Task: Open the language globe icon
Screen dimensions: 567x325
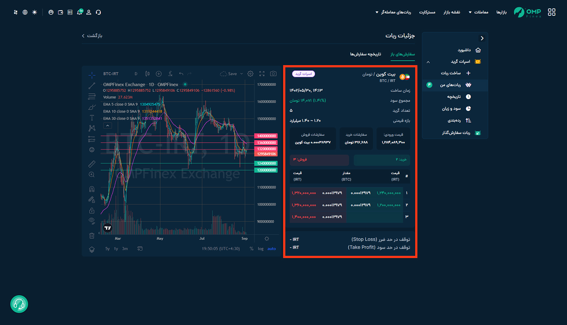Action: tap(25, 12)
